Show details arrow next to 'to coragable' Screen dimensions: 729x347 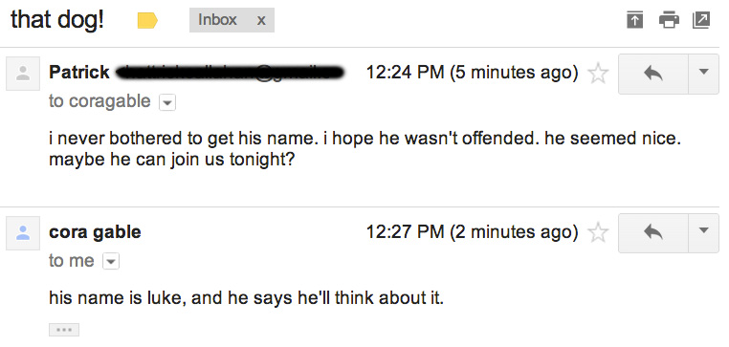tap(167, 102)
